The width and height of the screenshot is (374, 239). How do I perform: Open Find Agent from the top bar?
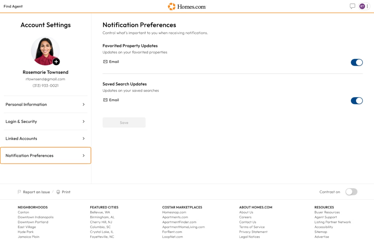tap(13, 6)
